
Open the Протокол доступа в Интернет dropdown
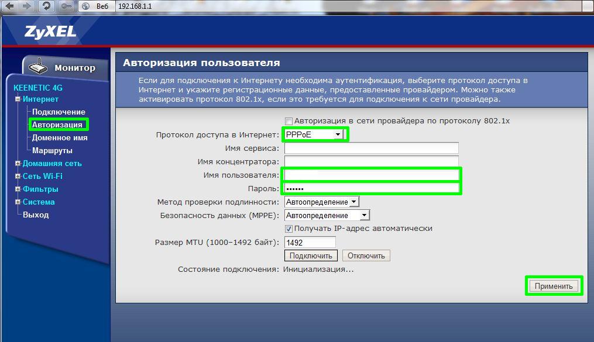tap(314, 135)
